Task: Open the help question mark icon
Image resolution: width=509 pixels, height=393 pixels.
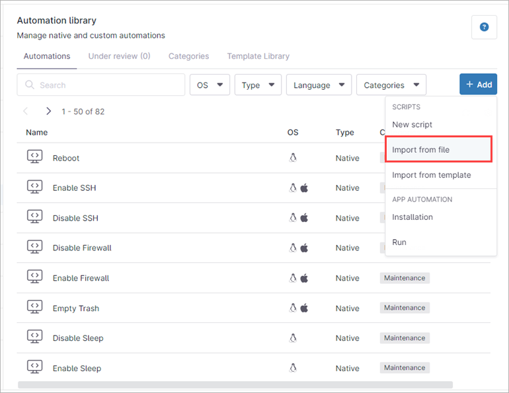Action: (484, 27)
